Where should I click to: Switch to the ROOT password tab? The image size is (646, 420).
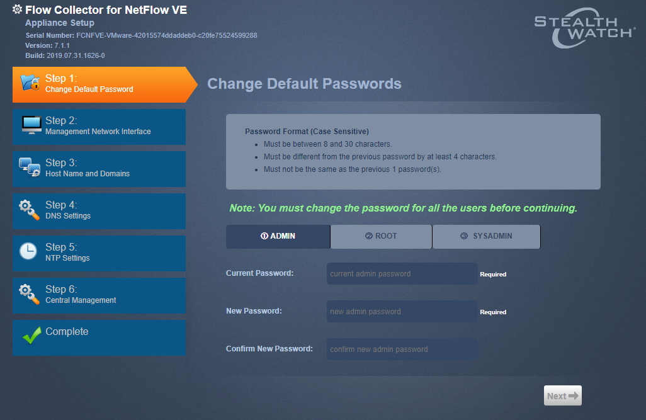381,237
